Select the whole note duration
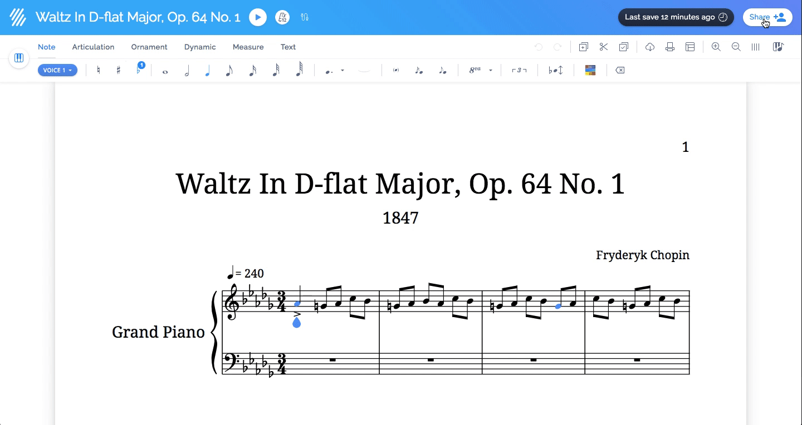Screen dimensions: 802x425 point(165,70)
